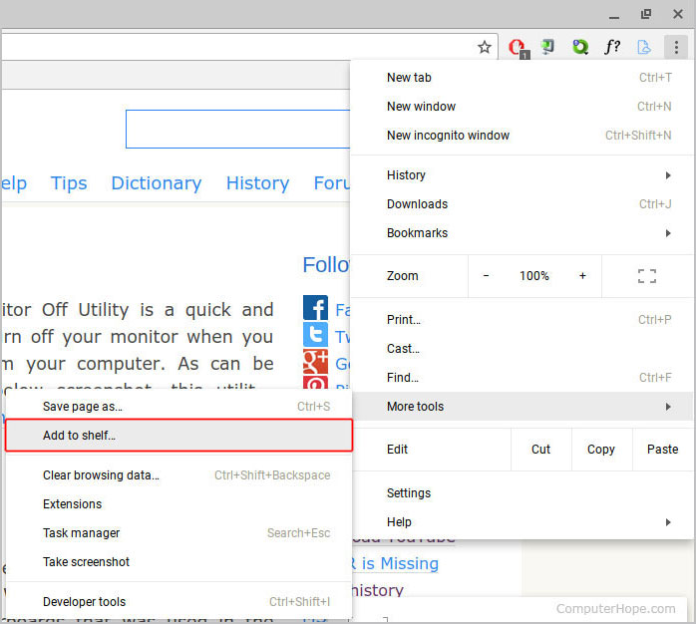The height and width of the screenshot is (624, 696).
Task: Expand the Help submenu arrow
Action: click(668, 522)
